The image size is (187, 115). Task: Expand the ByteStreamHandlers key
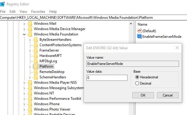(x=30, y=40)
